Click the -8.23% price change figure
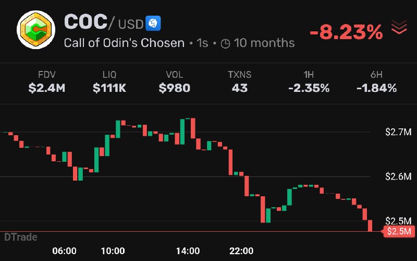This screenshot has width=417, height=261. click(346, 32)
